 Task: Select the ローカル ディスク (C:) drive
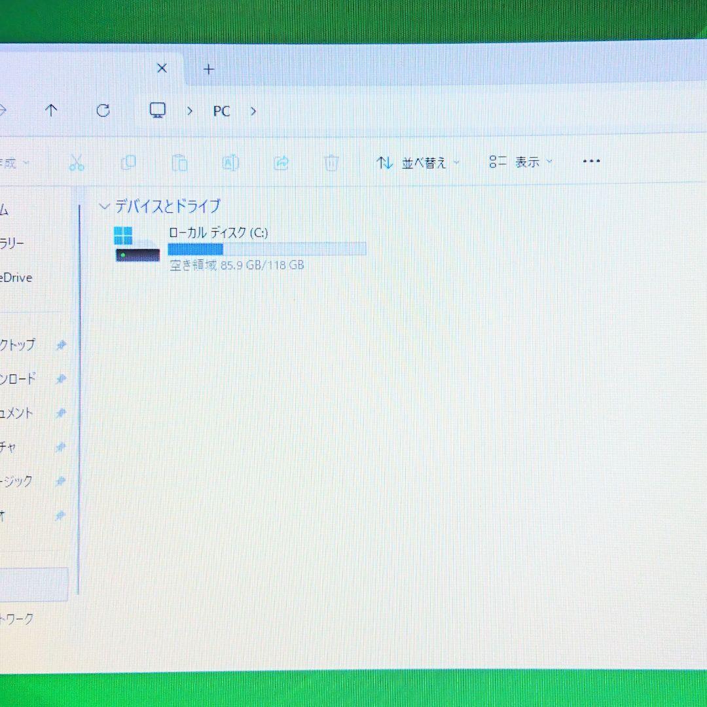(218, 232)
